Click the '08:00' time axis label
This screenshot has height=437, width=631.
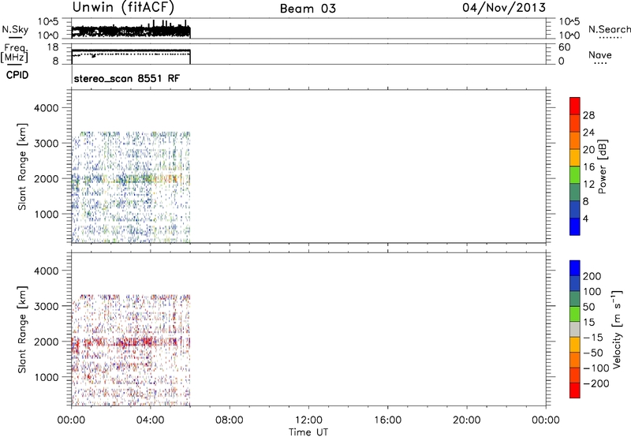click(x=229, y=420)
